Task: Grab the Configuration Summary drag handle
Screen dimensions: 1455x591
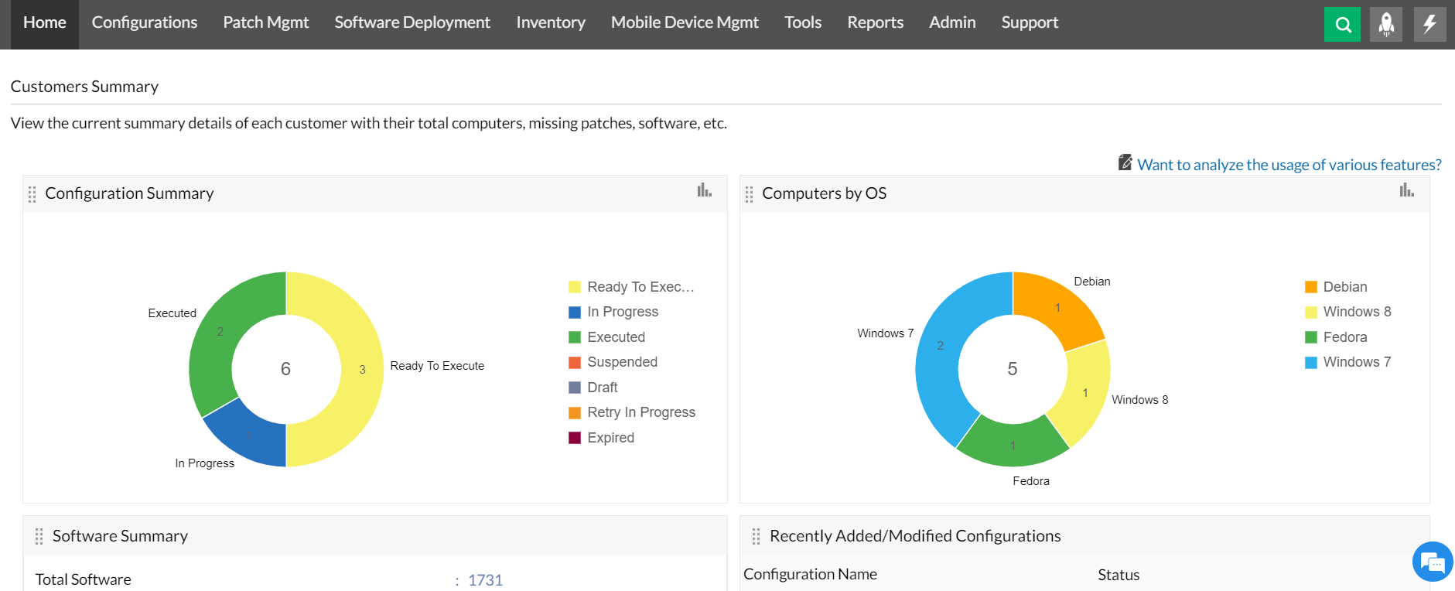Action: [x=32, y=194]
